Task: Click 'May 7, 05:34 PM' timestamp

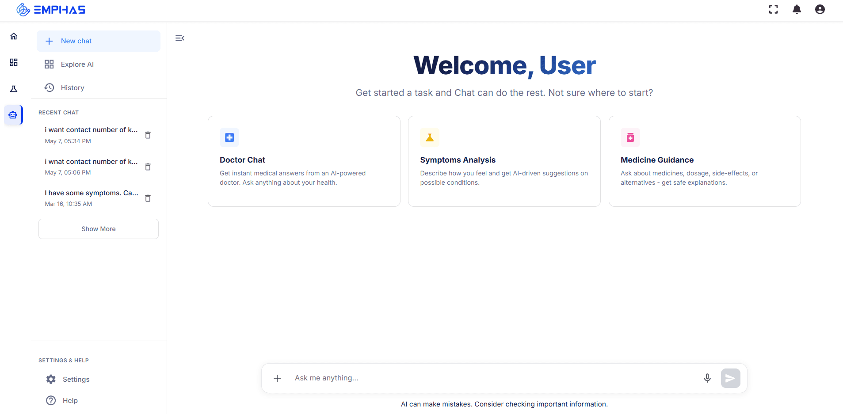Action: tap(68, 141)
